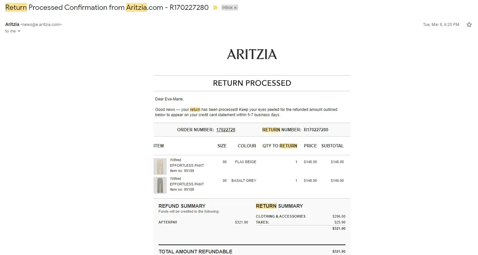The height and width of the screenshot is (255, 478).
Task: Click the Flax Beige pant thumbnail
Action: pyautogui.click(x=160, y=166)
